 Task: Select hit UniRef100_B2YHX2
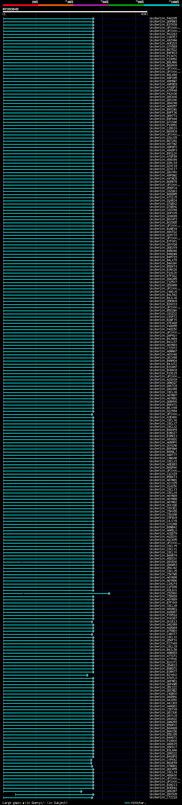point(163,675)
